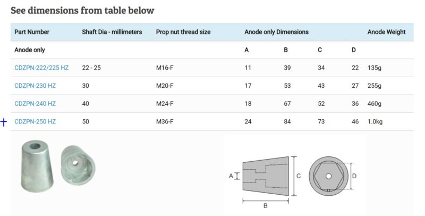The width and height of the screenshot is (425, 216).
Task: Click the Anode Weight column header
Action: pos(387,32)
